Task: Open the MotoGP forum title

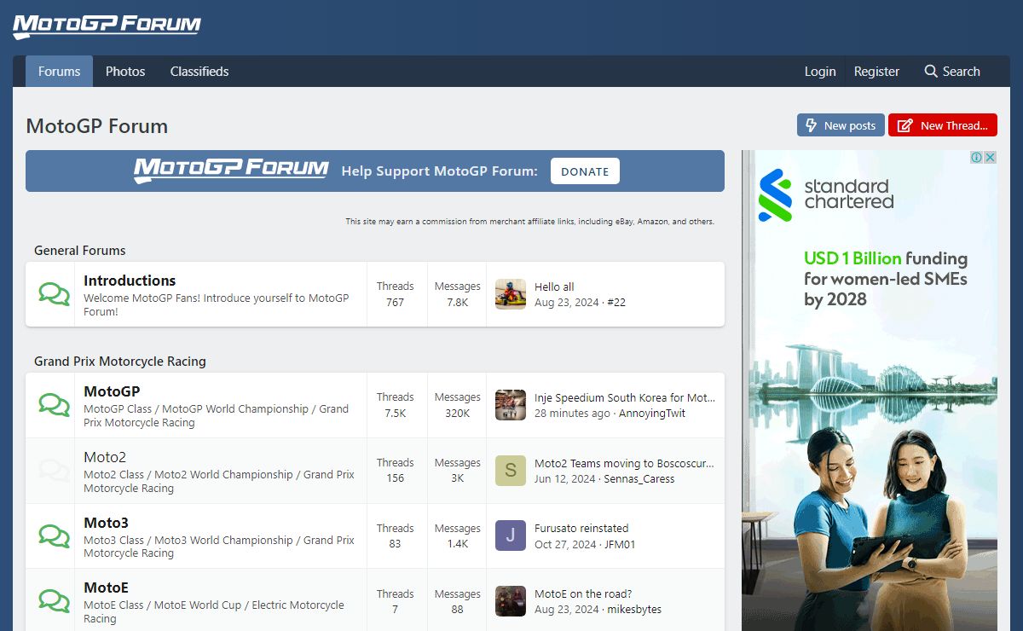Action: (112, 391)
